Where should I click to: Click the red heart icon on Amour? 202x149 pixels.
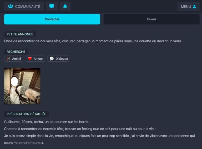(x=30, y=59)
